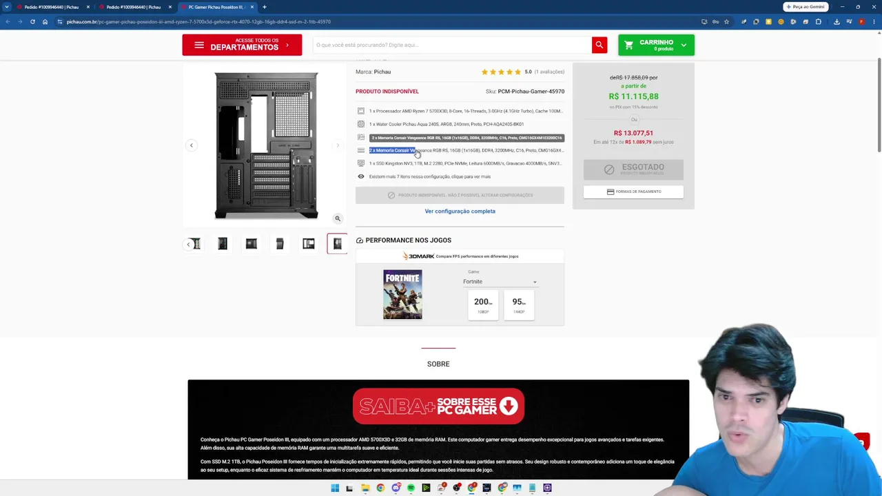The height and width of the screenshot is (496, 882).
Task: Click the Processador AMD Ryzen 7 5700X3D line
Action: tap(466, 111)
